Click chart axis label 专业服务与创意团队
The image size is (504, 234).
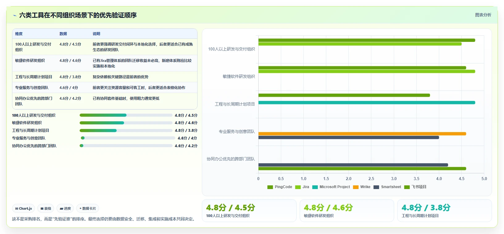coord(237,131)
